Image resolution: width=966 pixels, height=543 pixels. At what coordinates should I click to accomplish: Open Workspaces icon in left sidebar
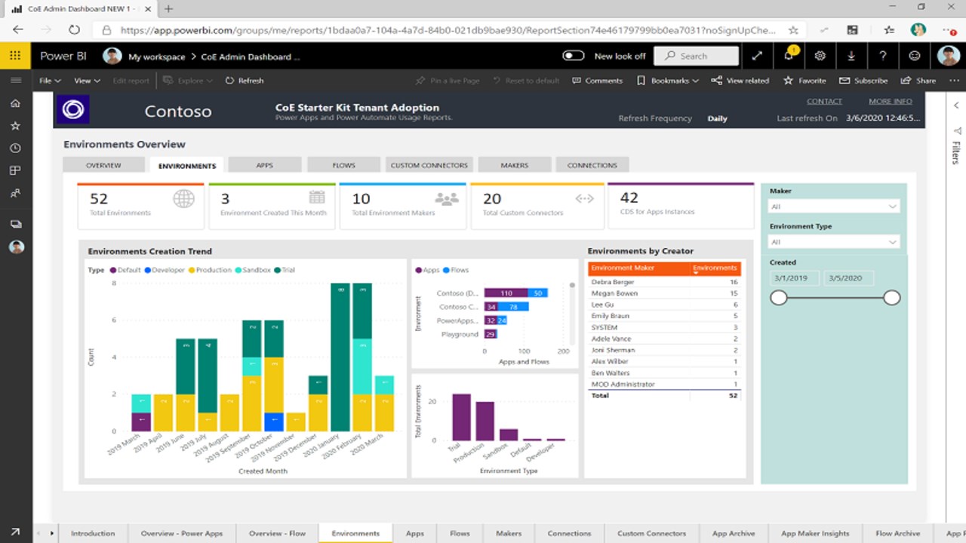(x=15, y=224)
